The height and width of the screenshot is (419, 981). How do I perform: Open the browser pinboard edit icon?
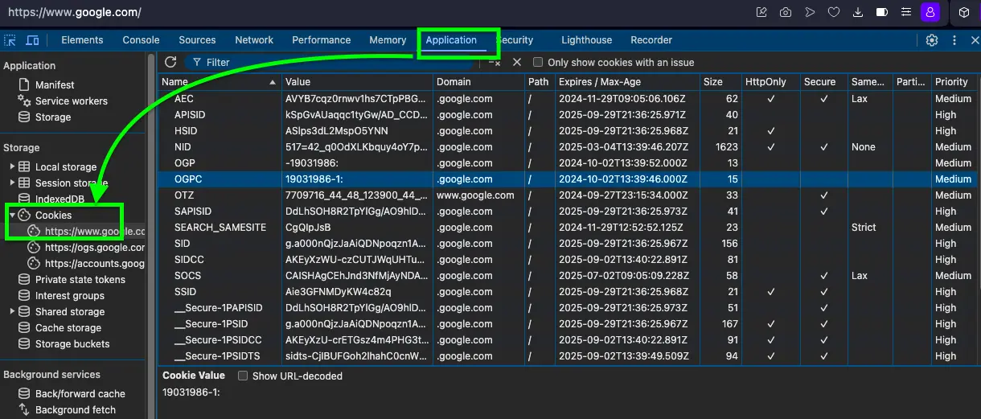point(761,12)
